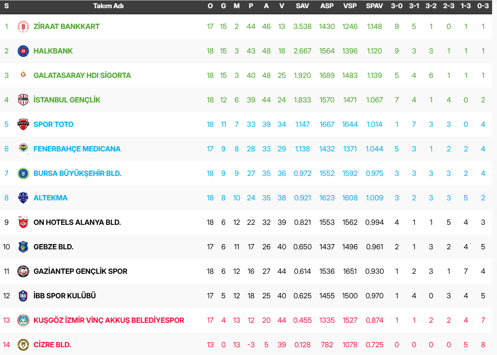Open İSTANBUL GENÇLİK team link
The image size is (497, 355).
pyautogui.click(x=67, y=100)
